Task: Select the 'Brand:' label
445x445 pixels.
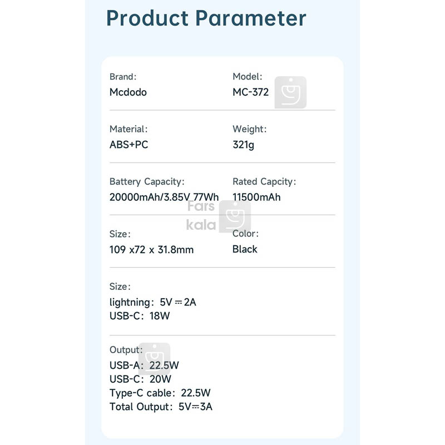Action: coord(123,77)
